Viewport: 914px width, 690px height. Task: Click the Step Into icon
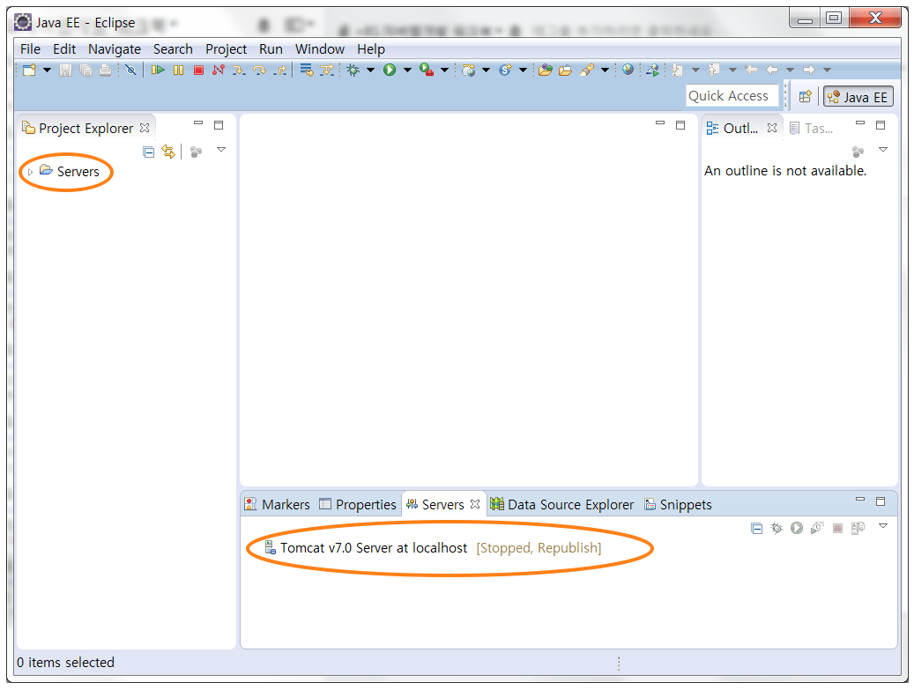(x=238, y=70)
